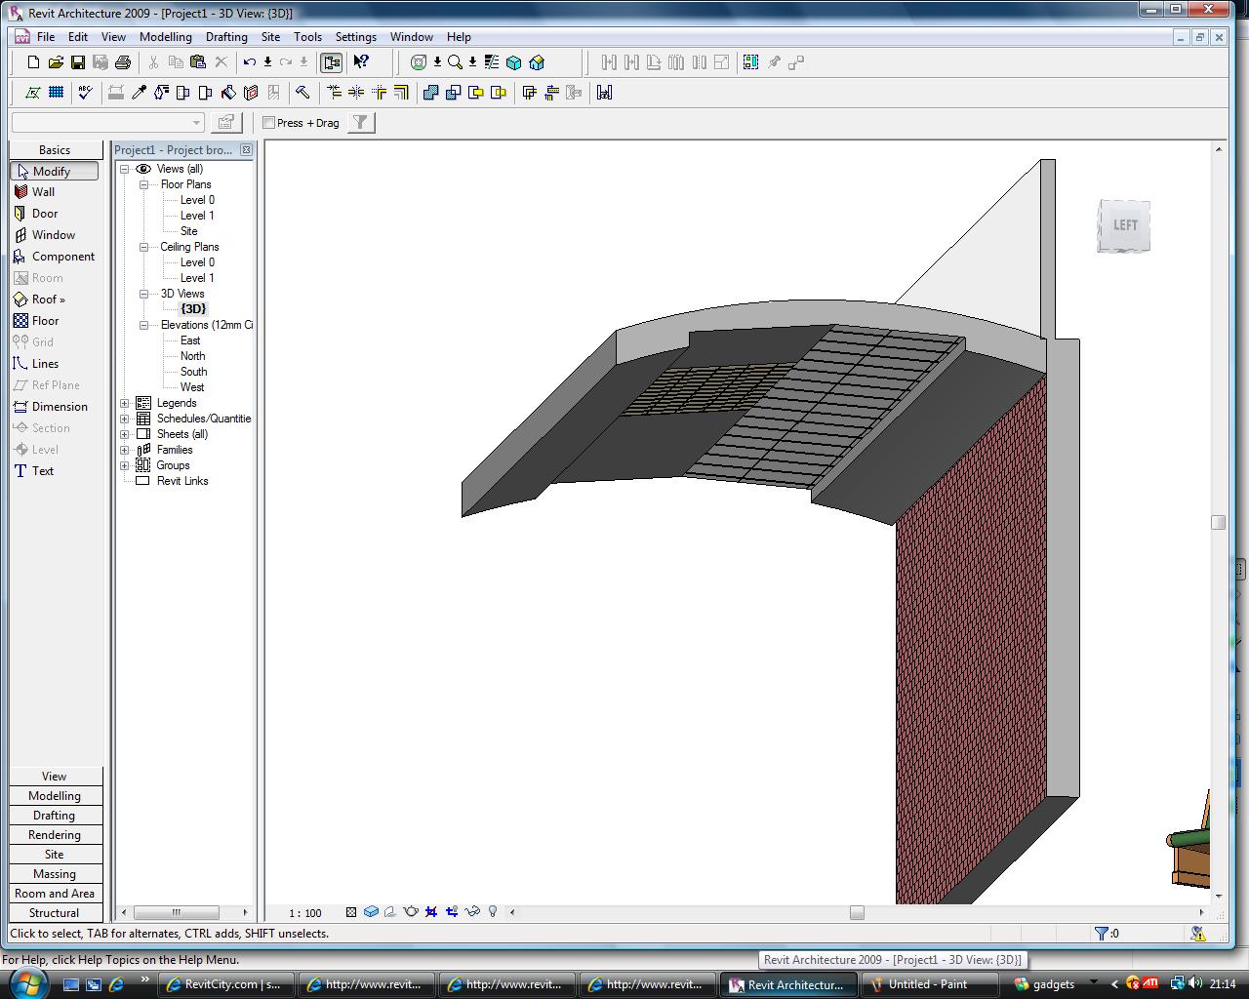Toggle the sun bulb icon in view controls
Image resolution: width=1249 pixels, height=999 pixels.
click(x=493, y=912)
